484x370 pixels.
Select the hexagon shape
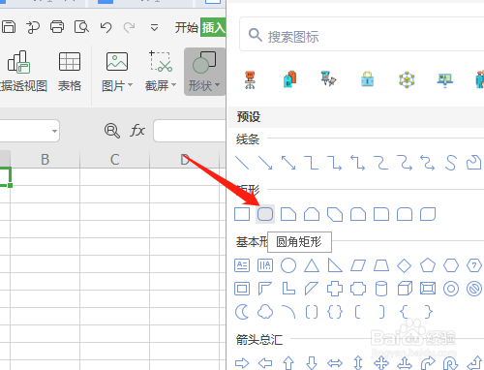pos(451,265)
